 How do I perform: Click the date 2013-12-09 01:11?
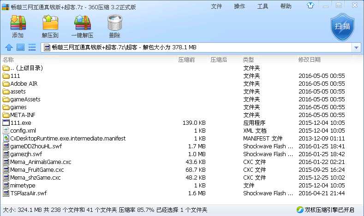click(x=322, y=139)
